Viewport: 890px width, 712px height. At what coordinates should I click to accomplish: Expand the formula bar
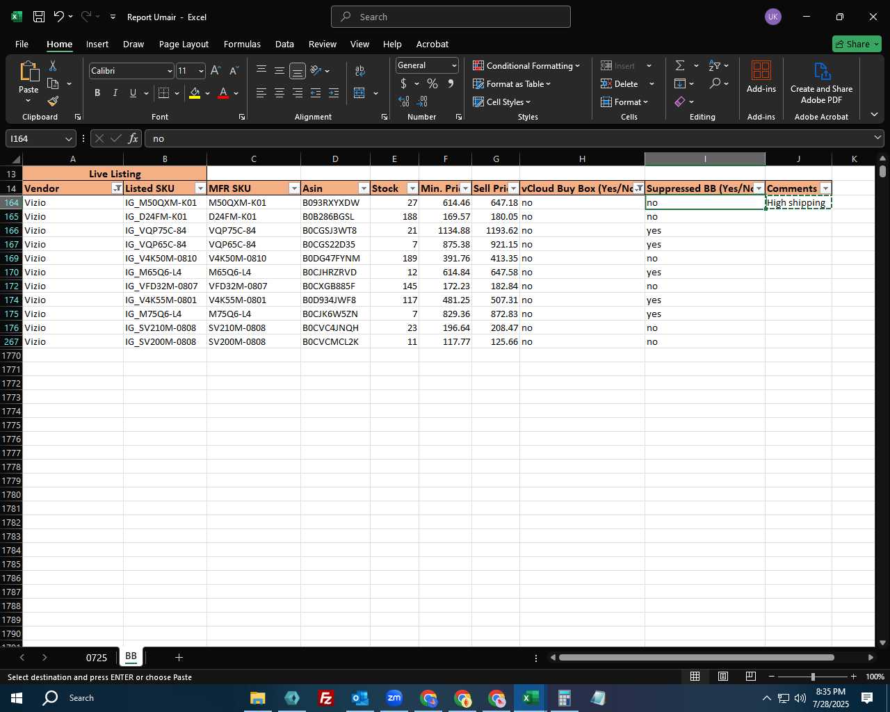877,138
